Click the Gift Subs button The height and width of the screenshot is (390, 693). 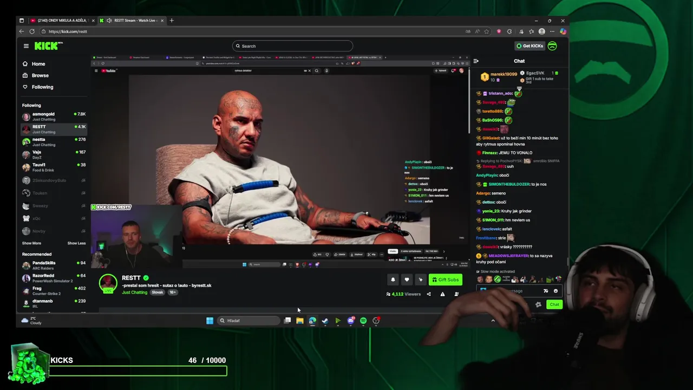click(x=445, y=279)
